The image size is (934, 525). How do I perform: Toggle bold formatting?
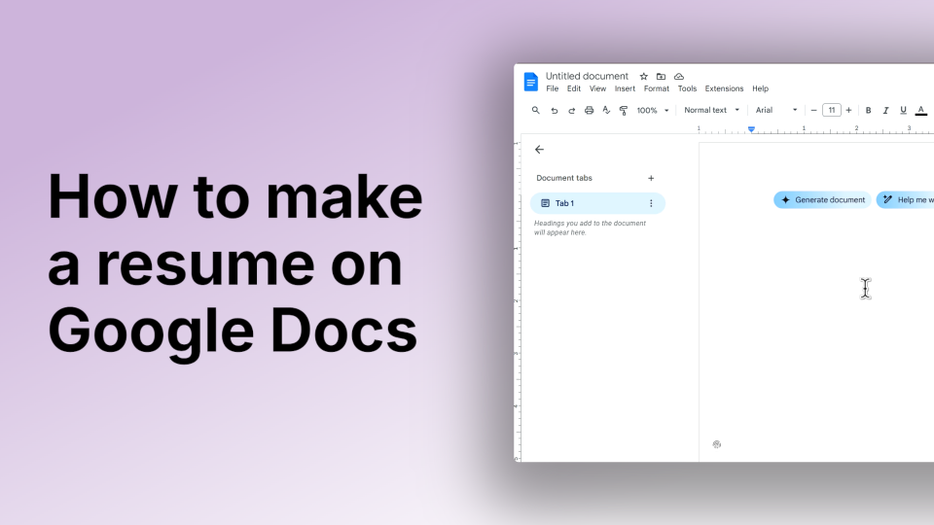coord(869,110)
